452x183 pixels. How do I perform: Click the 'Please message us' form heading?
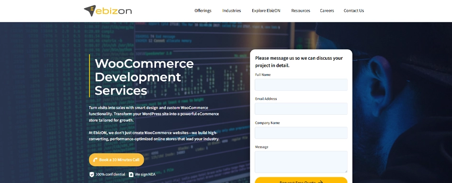pos(299,62)
